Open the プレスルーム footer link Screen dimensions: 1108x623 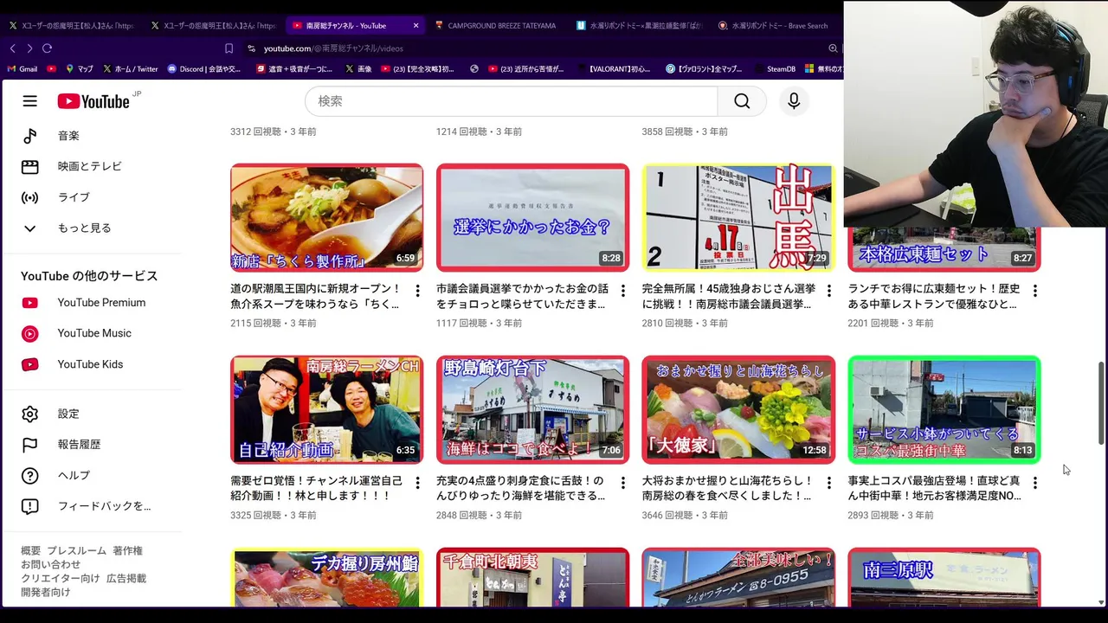tap(76, 550)
